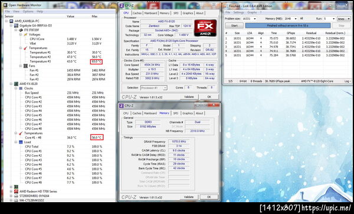Open the Help menu in Open Hardware Monitor
Viewport: 354px width, 214px height.
point(40,11)
